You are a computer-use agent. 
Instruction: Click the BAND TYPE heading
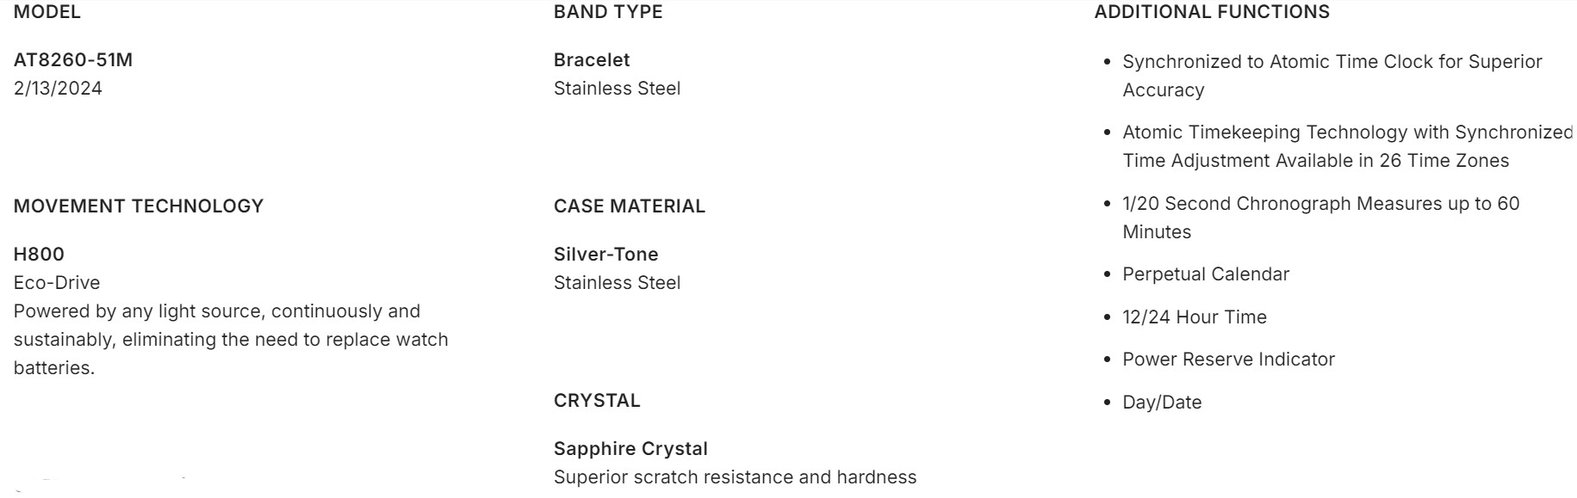[608, 12]
